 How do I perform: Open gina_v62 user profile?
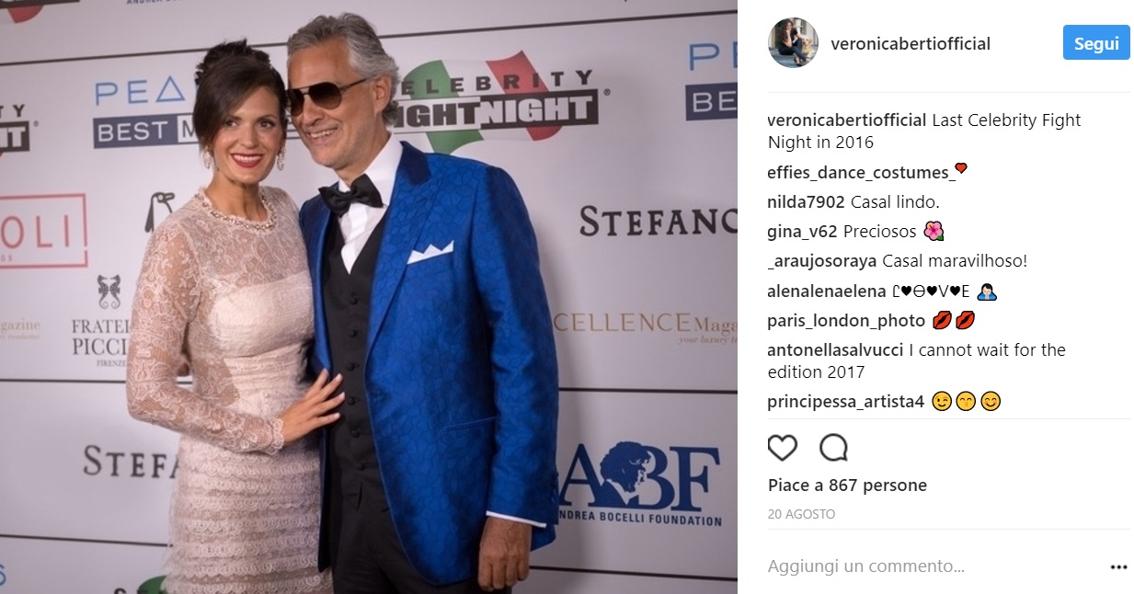[802, 232]
